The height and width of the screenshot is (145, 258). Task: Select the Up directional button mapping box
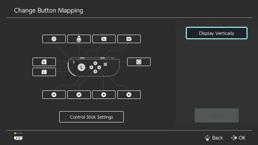104,95
